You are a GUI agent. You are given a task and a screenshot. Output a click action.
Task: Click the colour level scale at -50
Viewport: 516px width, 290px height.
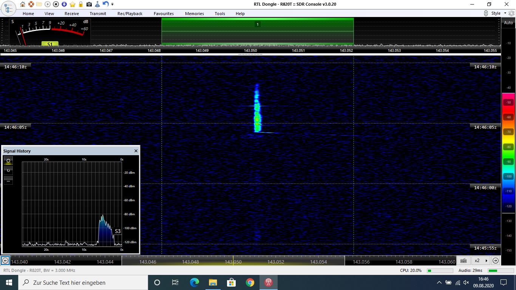508,102
